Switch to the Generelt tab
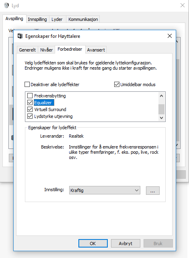The width and height of the screenshot is (189, 258). [27, 50]
